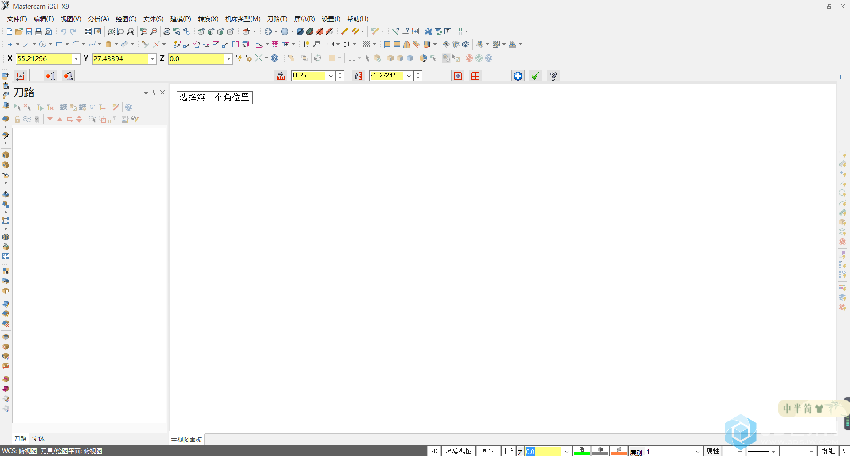Click the gray solid color swatch

pos(600,451)
